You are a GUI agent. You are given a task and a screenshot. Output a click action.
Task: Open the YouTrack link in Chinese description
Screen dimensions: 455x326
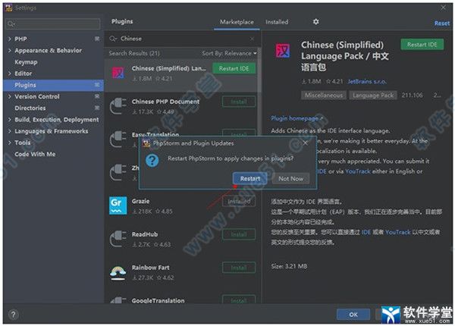point(398,232)
